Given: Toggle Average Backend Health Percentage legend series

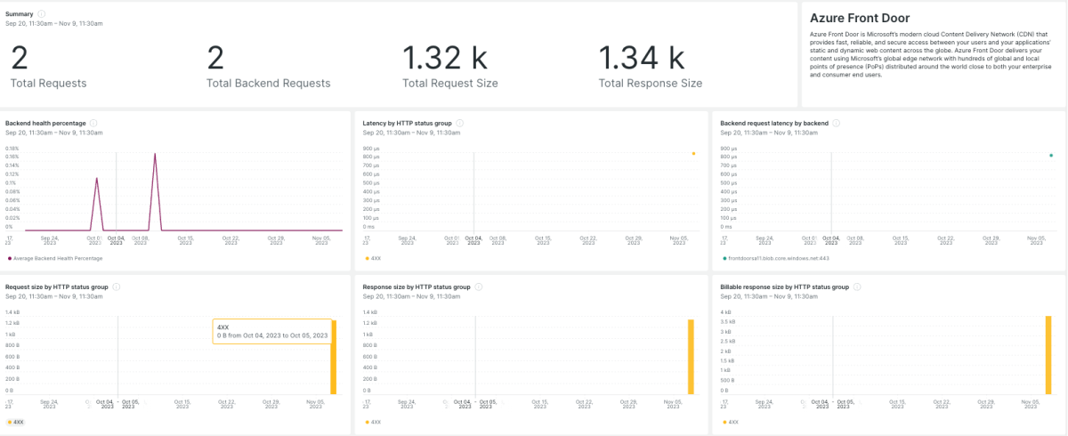Looking at the screenshot, I should coord(55,258).
